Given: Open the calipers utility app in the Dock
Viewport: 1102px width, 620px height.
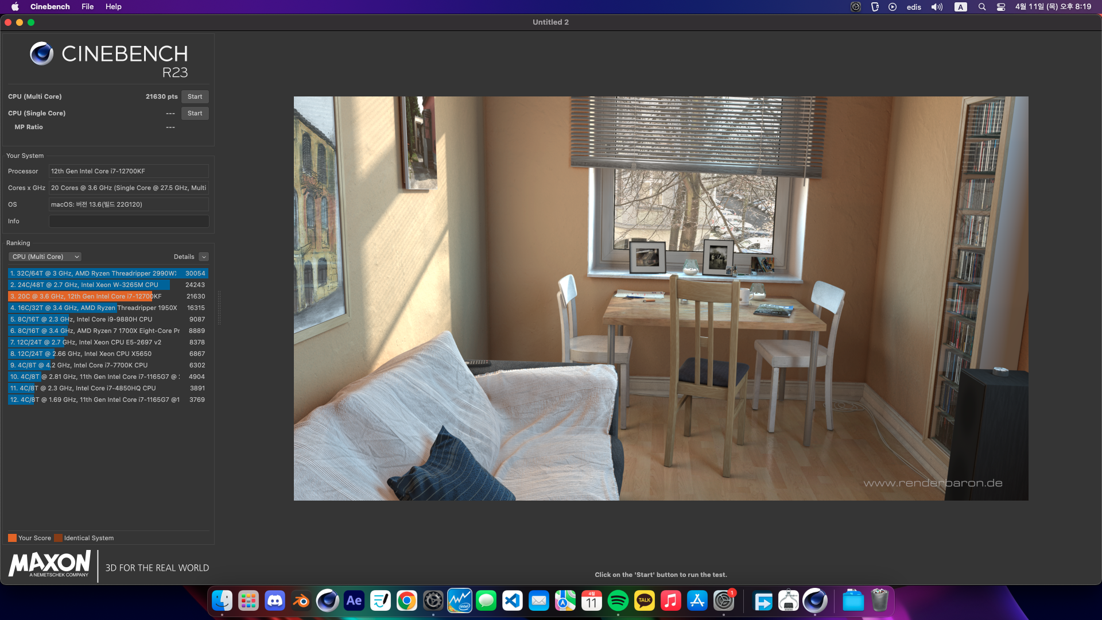Looking at the screenshot, I should (789, 601).
